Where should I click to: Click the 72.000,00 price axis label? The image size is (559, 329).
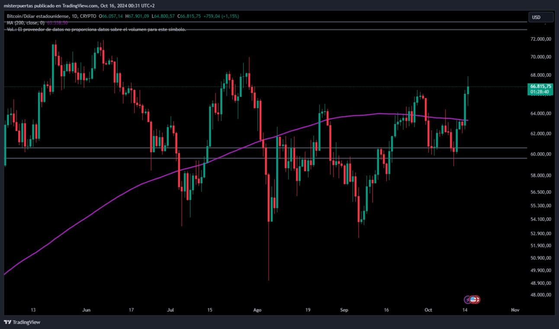tap(541, 39)
